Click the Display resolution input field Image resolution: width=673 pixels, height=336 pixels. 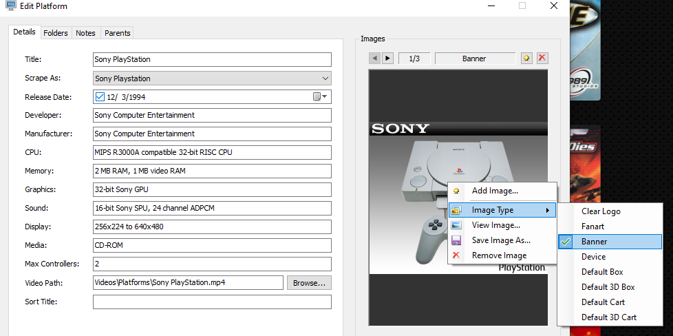click(x=212, y=227)
